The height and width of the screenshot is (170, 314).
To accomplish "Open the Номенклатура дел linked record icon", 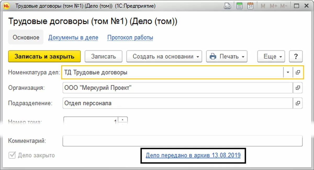I will coord(298,73).
